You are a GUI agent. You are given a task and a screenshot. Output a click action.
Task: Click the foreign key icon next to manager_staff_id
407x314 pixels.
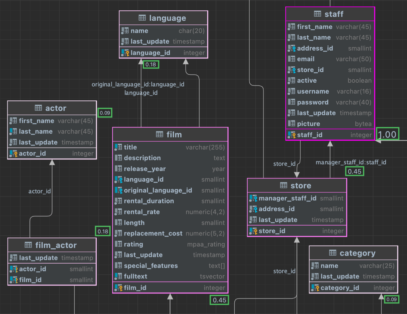pyautogui.click(x=253, y=198)
